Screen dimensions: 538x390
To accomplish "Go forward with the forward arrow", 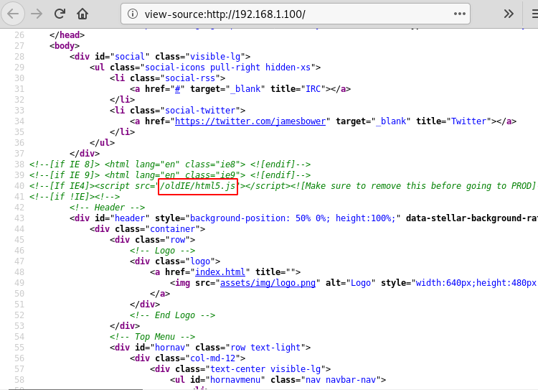I will pyautogui.click(x=37, y=14).
